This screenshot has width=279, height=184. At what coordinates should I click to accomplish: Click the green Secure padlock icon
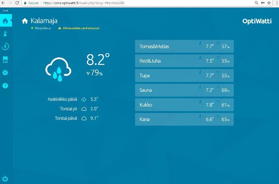pyautogui.click(x=25, y=3)
